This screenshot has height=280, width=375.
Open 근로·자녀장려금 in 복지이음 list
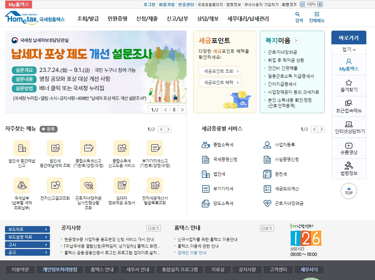282,52
